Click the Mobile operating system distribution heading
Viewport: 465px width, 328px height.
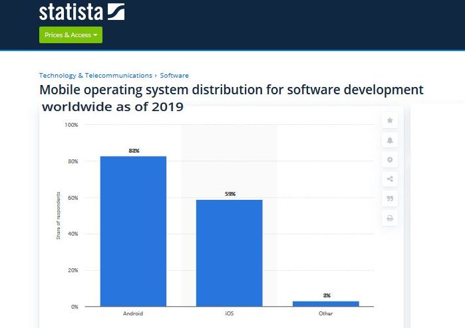pos(231,90)
